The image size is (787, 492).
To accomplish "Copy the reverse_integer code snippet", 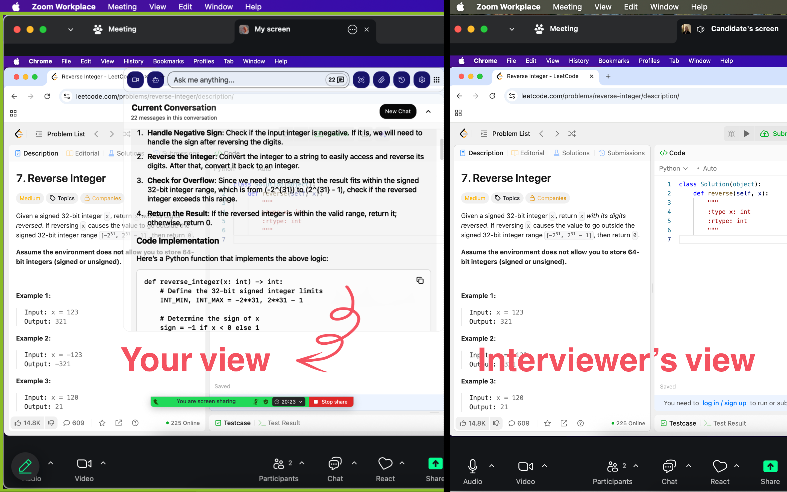I will tap(419, 280).
